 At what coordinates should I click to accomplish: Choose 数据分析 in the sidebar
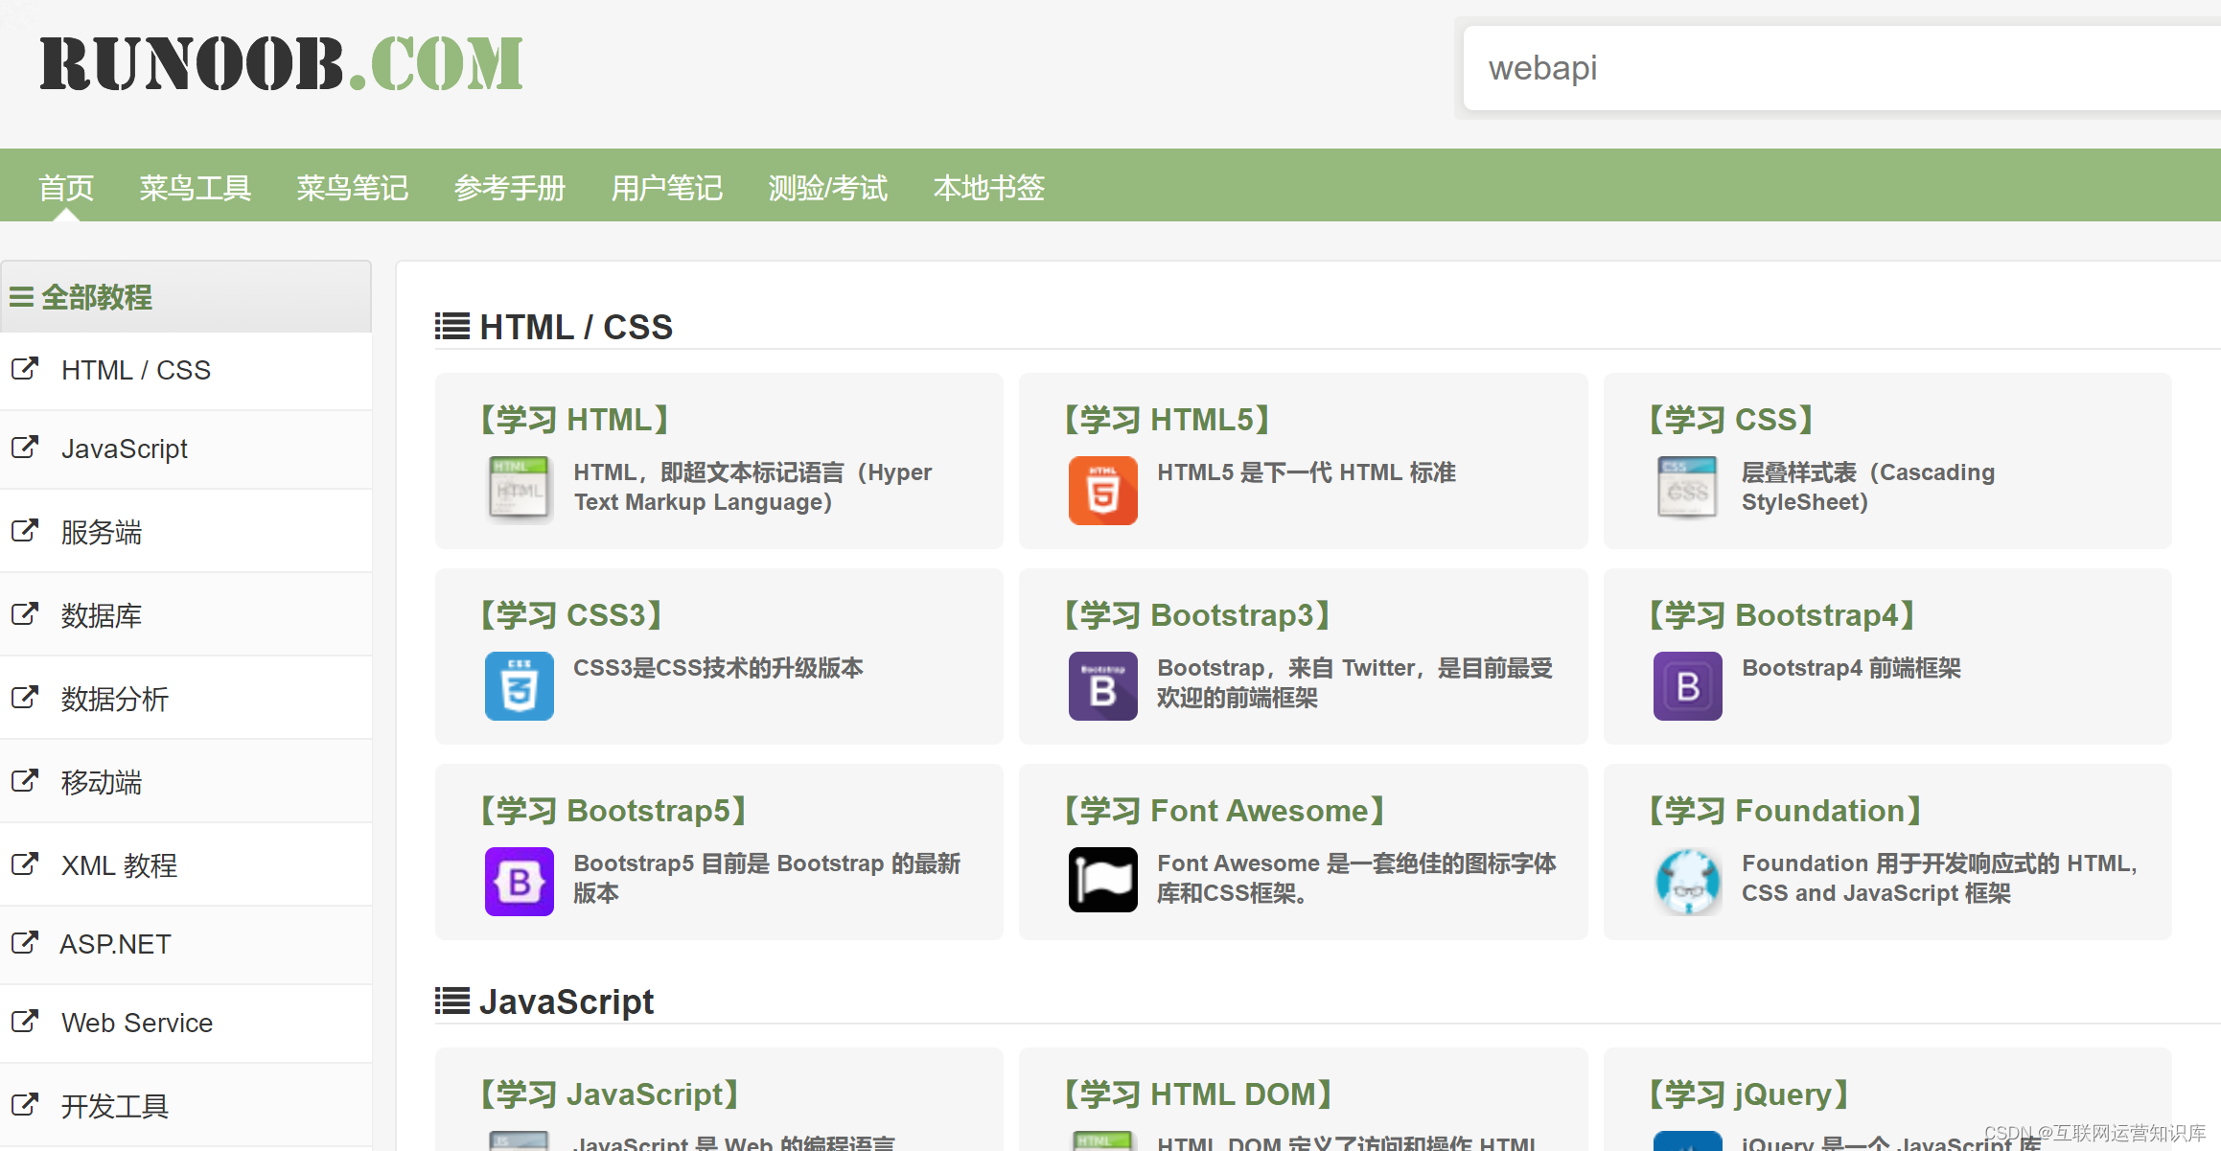(x=115, y=699)
